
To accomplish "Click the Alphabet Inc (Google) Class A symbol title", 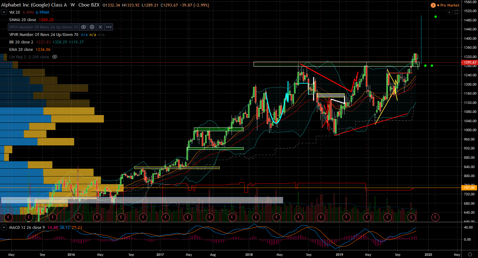I will (x=34, y=5).
